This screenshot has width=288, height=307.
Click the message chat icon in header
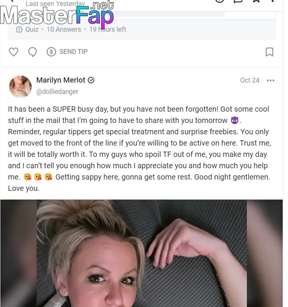(238, 1)
